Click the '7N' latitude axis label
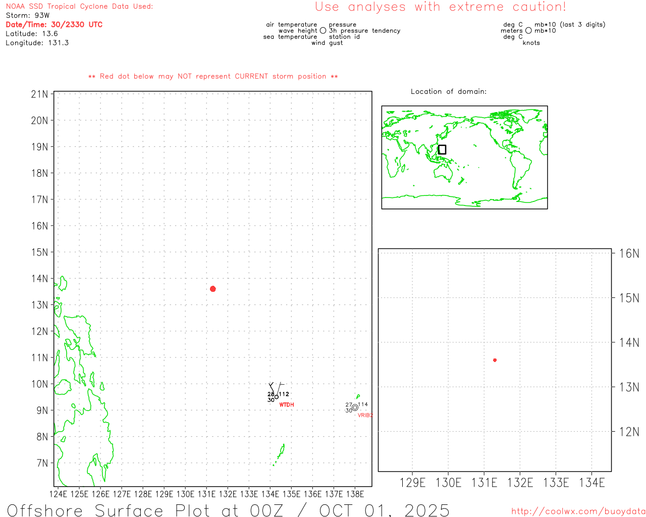646x517 pixels. (x=42, y=463)
